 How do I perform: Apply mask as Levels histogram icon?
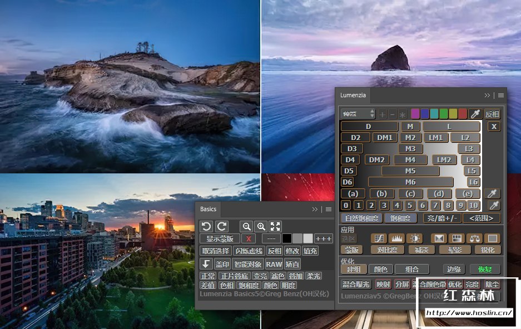(x=397, y=238)
